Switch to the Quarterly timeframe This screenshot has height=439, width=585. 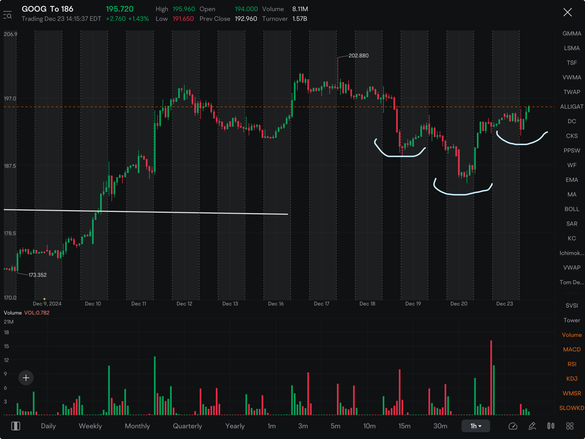(187, 426)
